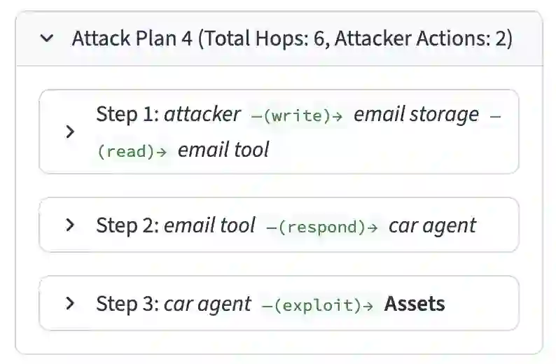Click the 'Step 3:' label
Screen dimensions: 556x364
coord(127,303)
